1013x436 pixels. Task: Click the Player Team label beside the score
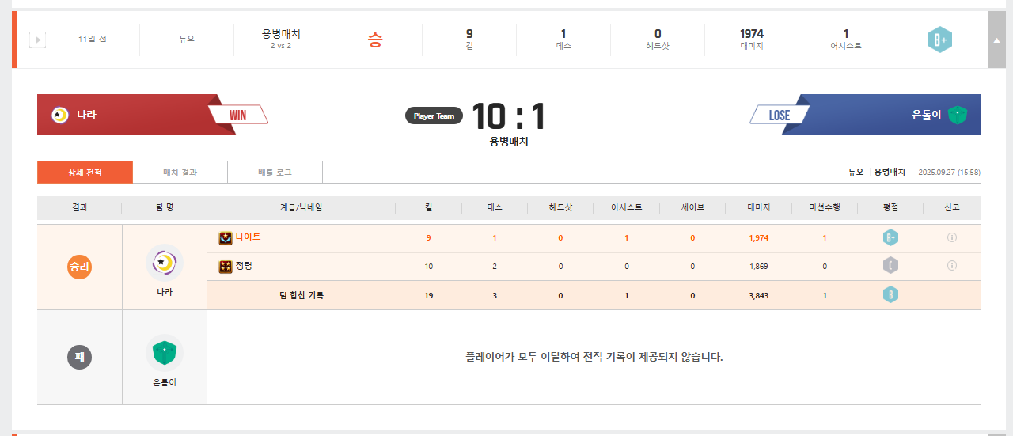(x=434, y=116)
